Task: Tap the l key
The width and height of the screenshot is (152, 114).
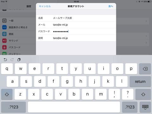Action: (122, 81)
